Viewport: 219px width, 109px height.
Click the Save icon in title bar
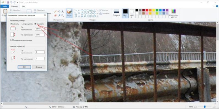click(8, 2)
